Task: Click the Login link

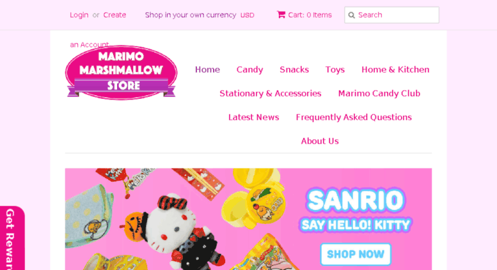Action: tap(79, 15)
